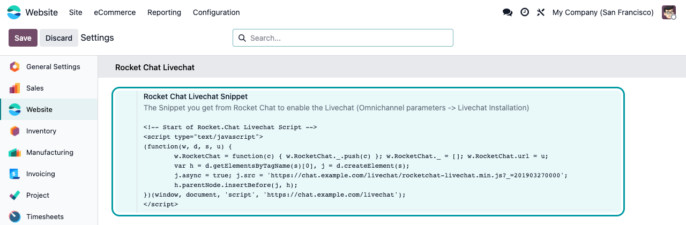
Task: Save the settings changes
Action: click(23, 38)
